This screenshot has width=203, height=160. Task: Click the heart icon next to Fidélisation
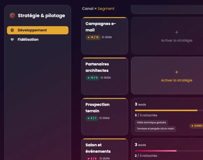[12, 40]
